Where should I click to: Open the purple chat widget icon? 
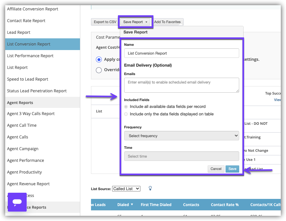click(17, 202)
